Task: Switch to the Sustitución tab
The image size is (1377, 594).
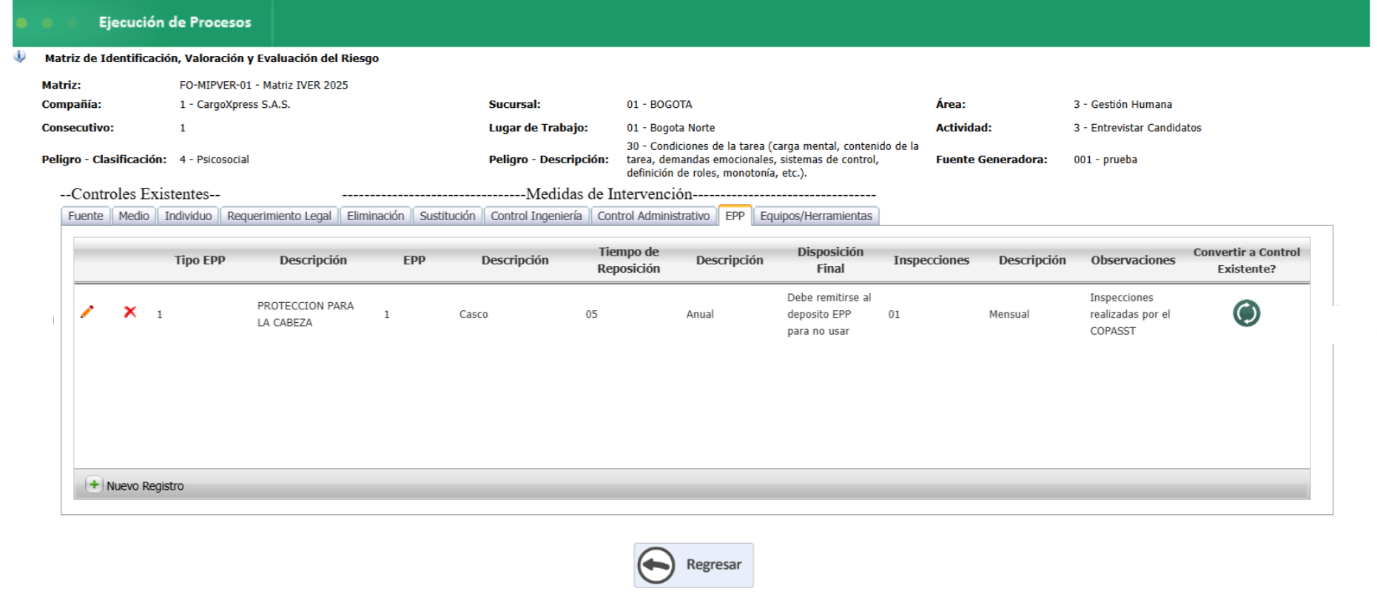Action: tap(448, 216)
